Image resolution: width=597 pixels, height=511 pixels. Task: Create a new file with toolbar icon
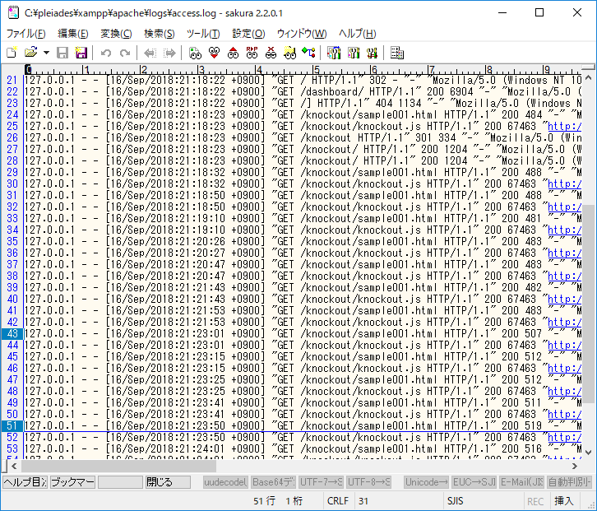point(12,53)
